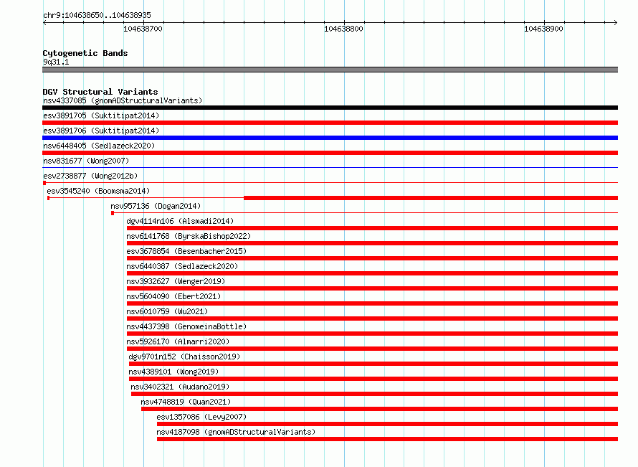The width and height of the screenshot is (638, 467).
Task: Open esv3891706 (Suktitipat2014) label
Action: click(x=101, y=131)
